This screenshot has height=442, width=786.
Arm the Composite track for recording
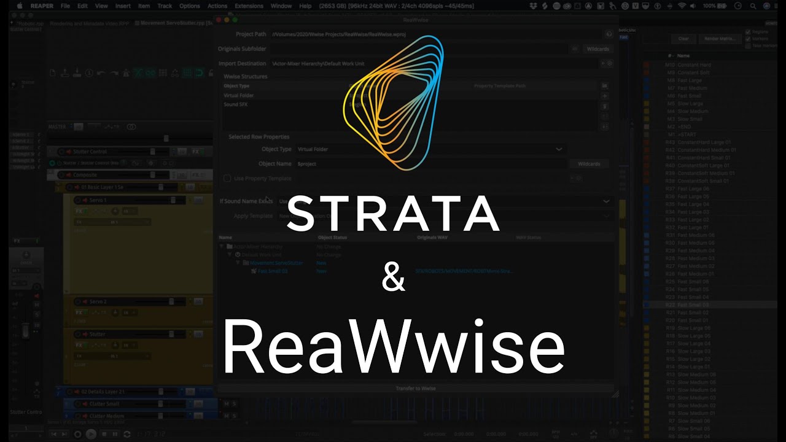[61, 175]
